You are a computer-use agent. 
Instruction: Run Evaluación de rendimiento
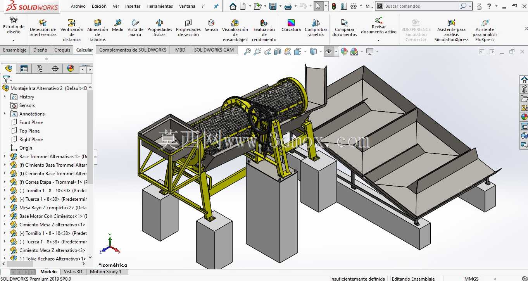[264, 30]
